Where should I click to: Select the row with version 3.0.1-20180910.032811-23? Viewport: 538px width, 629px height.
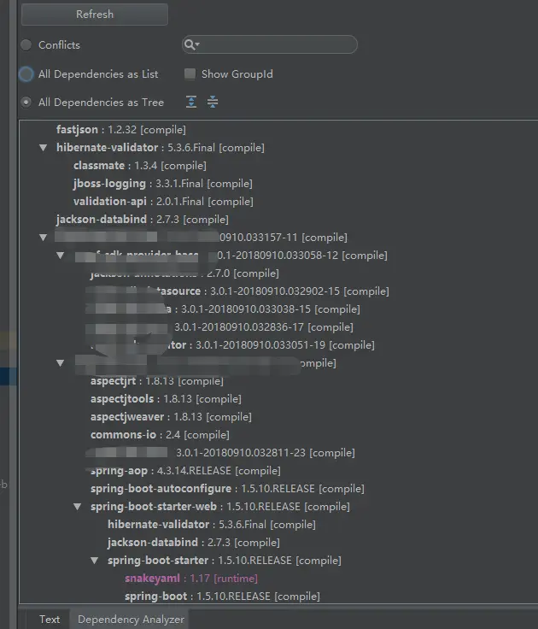(220, 453)
